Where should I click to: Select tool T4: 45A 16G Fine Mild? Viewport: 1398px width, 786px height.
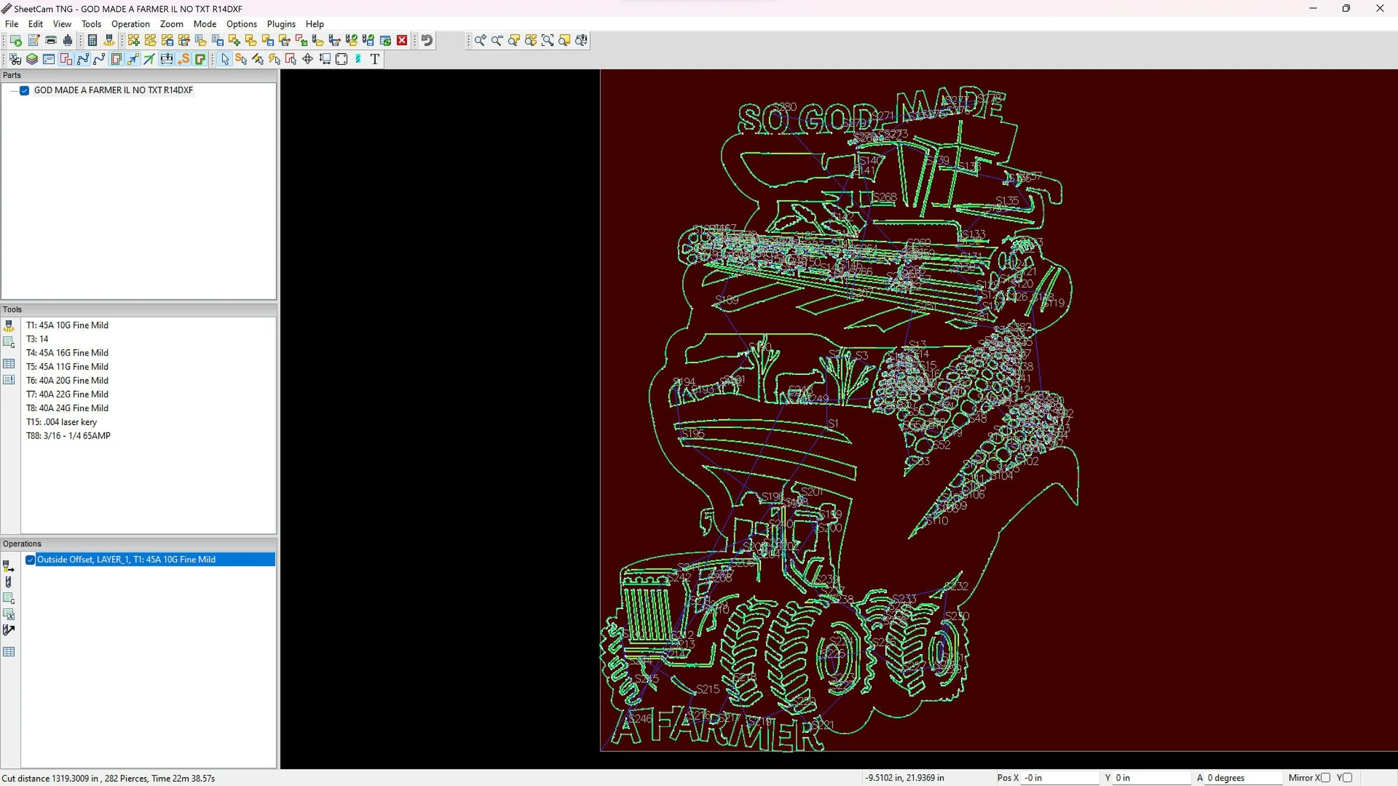tap(67, 352)
